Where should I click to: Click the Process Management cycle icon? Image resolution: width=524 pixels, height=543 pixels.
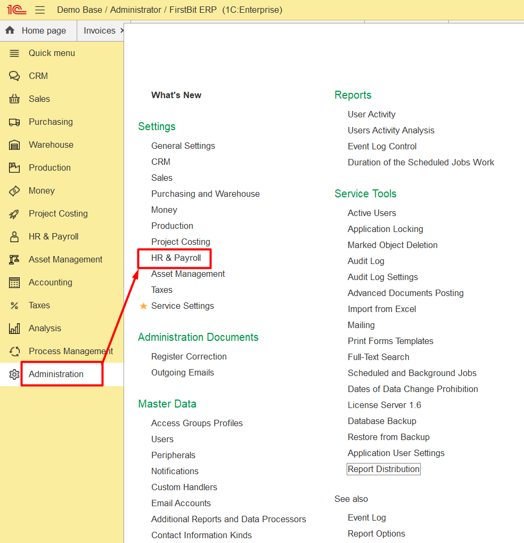[x=14, y=352]
